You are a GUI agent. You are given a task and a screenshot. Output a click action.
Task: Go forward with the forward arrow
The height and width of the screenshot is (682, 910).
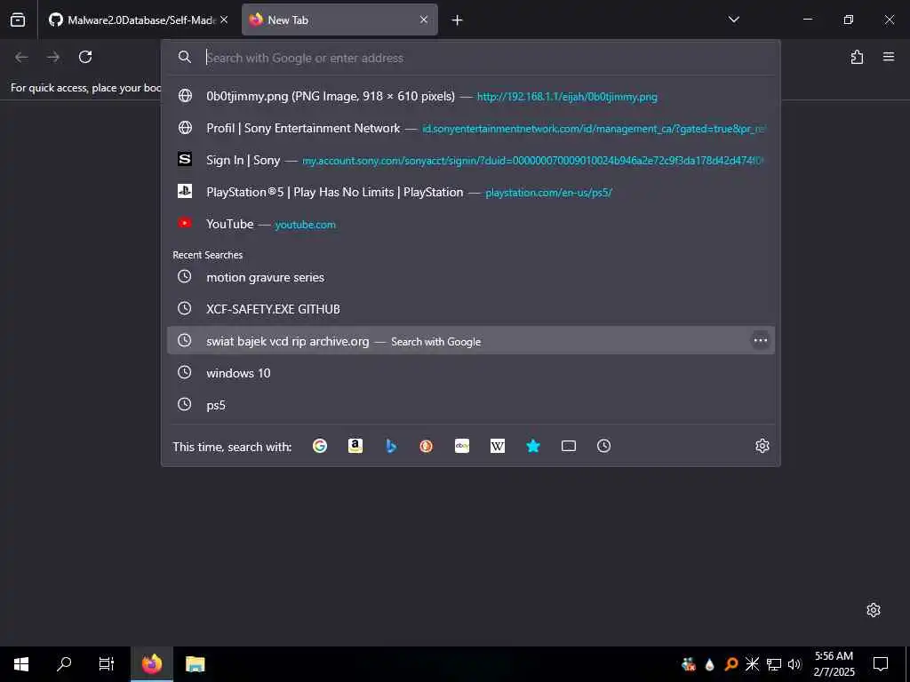(53, 57)
